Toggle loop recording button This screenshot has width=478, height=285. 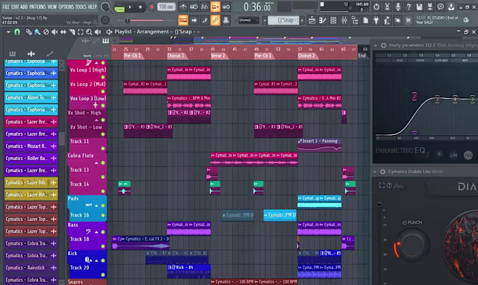pyautogui.click(x=226, y=7)
